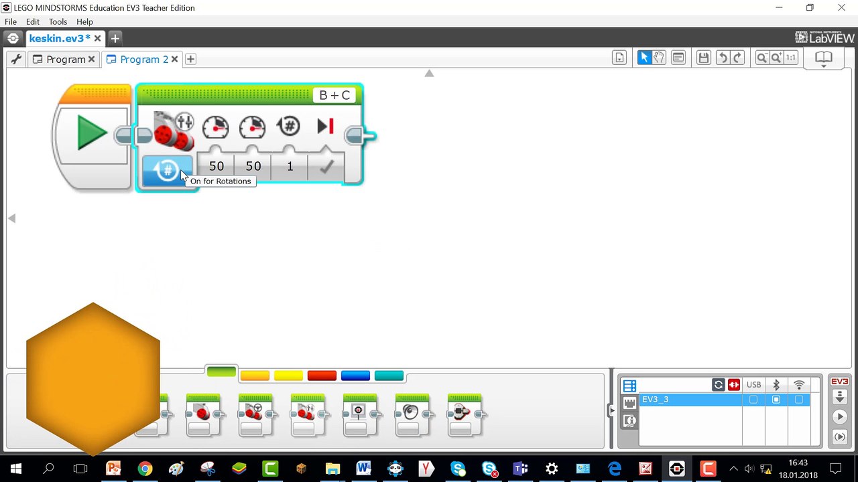This screenshot has width=858, height=482.
Task: Select the Large Motor block in the palette
Action: [x=203, y=415]
